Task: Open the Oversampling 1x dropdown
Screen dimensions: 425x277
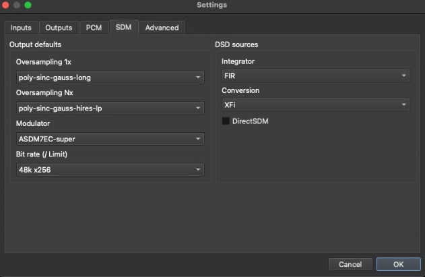Action: pyautogui.click(x=110, y=78)
